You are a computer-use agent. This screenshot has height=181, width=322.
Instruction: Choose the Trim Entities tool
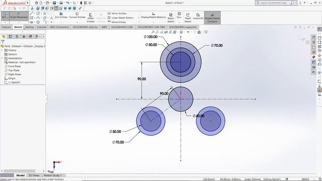61,15
